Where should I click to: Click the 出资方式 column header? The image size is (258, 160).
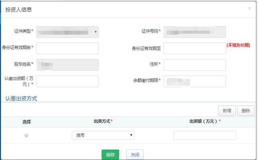click(x=103, y=121)
